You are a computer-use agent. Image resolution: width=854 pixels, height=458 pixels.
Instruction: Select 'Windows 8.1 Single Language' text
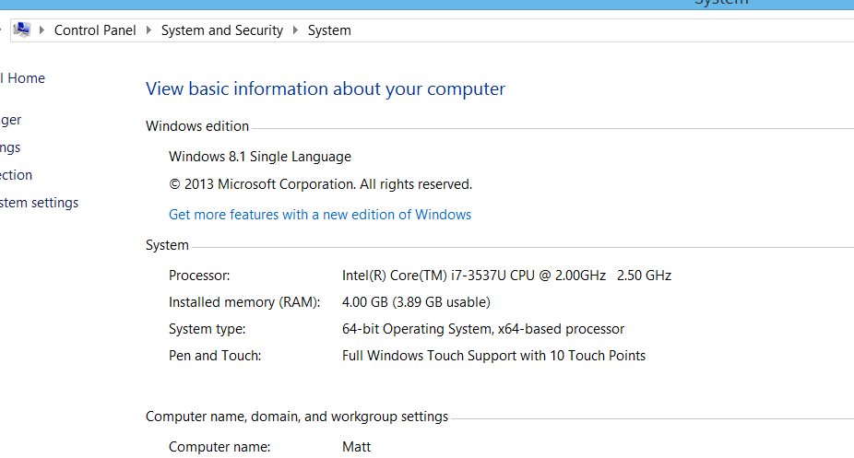click(260, 157)
